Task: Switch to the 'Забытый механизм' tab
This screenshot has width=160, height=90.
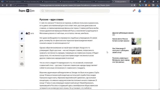Action: pos(85,2)
